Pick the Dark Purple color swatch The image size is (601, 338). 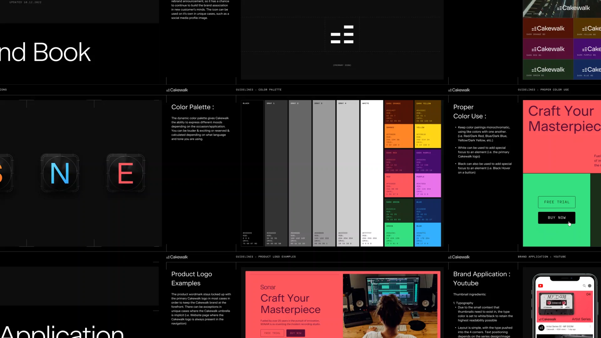(x=428, y=161)
